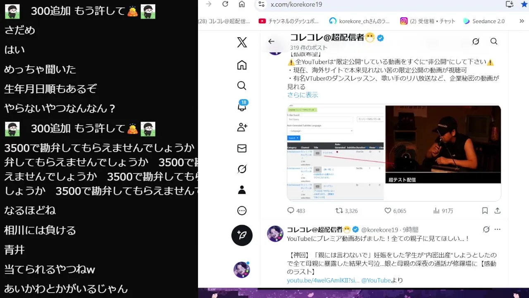Click the chat message あいかわとかがいるじゃん
Viewport: 529px width, 298px height.
(x=66, y=289)
